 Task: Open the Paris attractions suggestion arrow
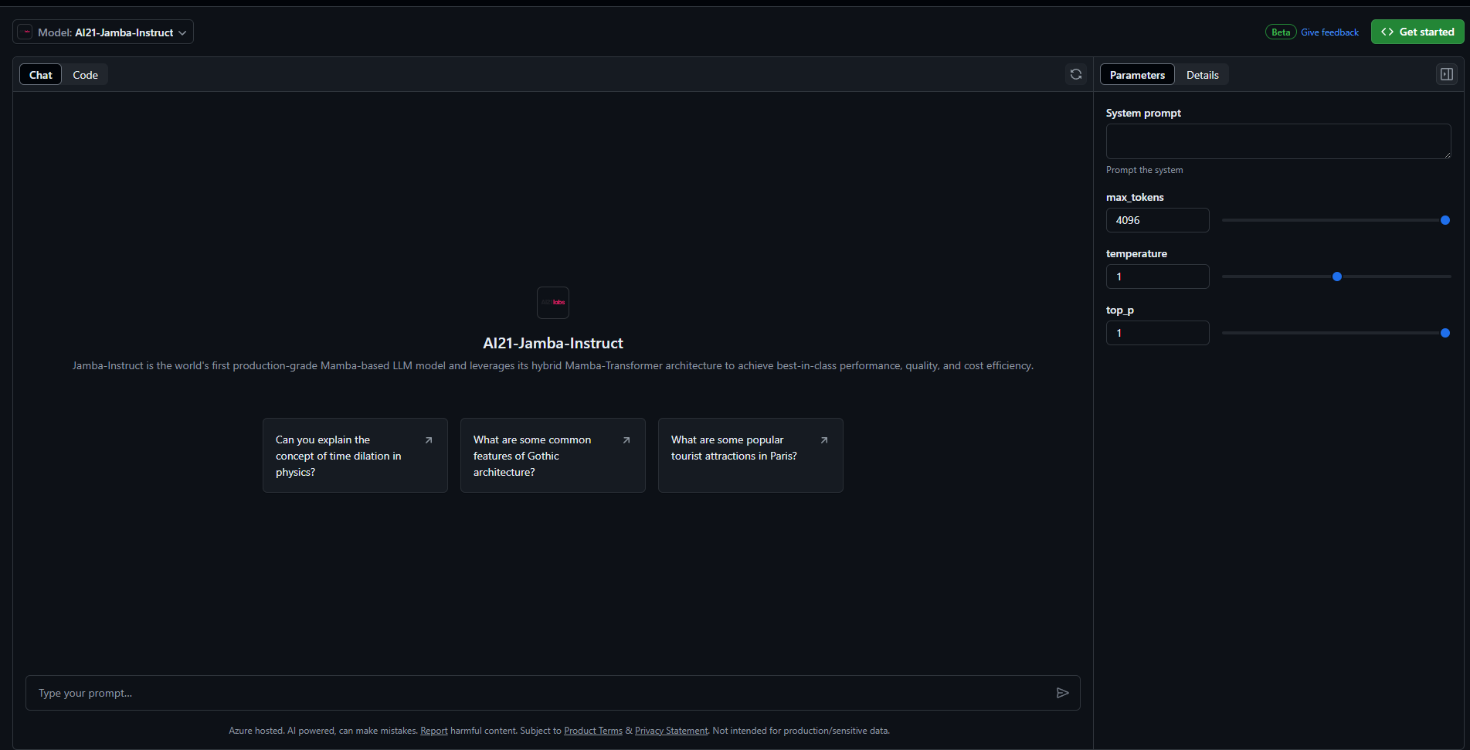coord(824,439)
